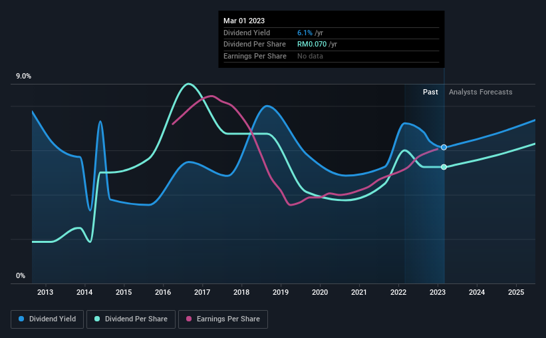
Task: Click the 6.1% dividend yield value
Action: tap(305, 33)
